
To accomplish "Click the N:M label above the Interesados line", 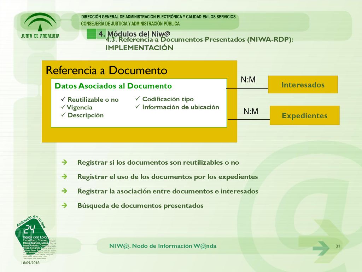I will click(248, 80).
